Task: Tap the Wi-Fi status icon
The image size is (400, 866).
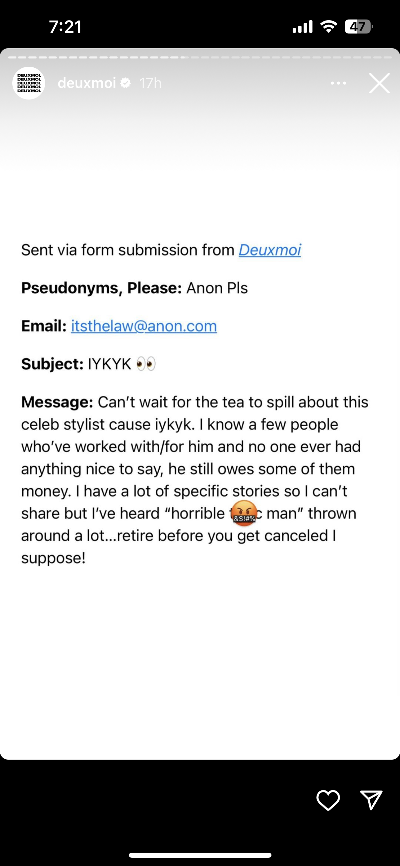Action: (329, 26)
